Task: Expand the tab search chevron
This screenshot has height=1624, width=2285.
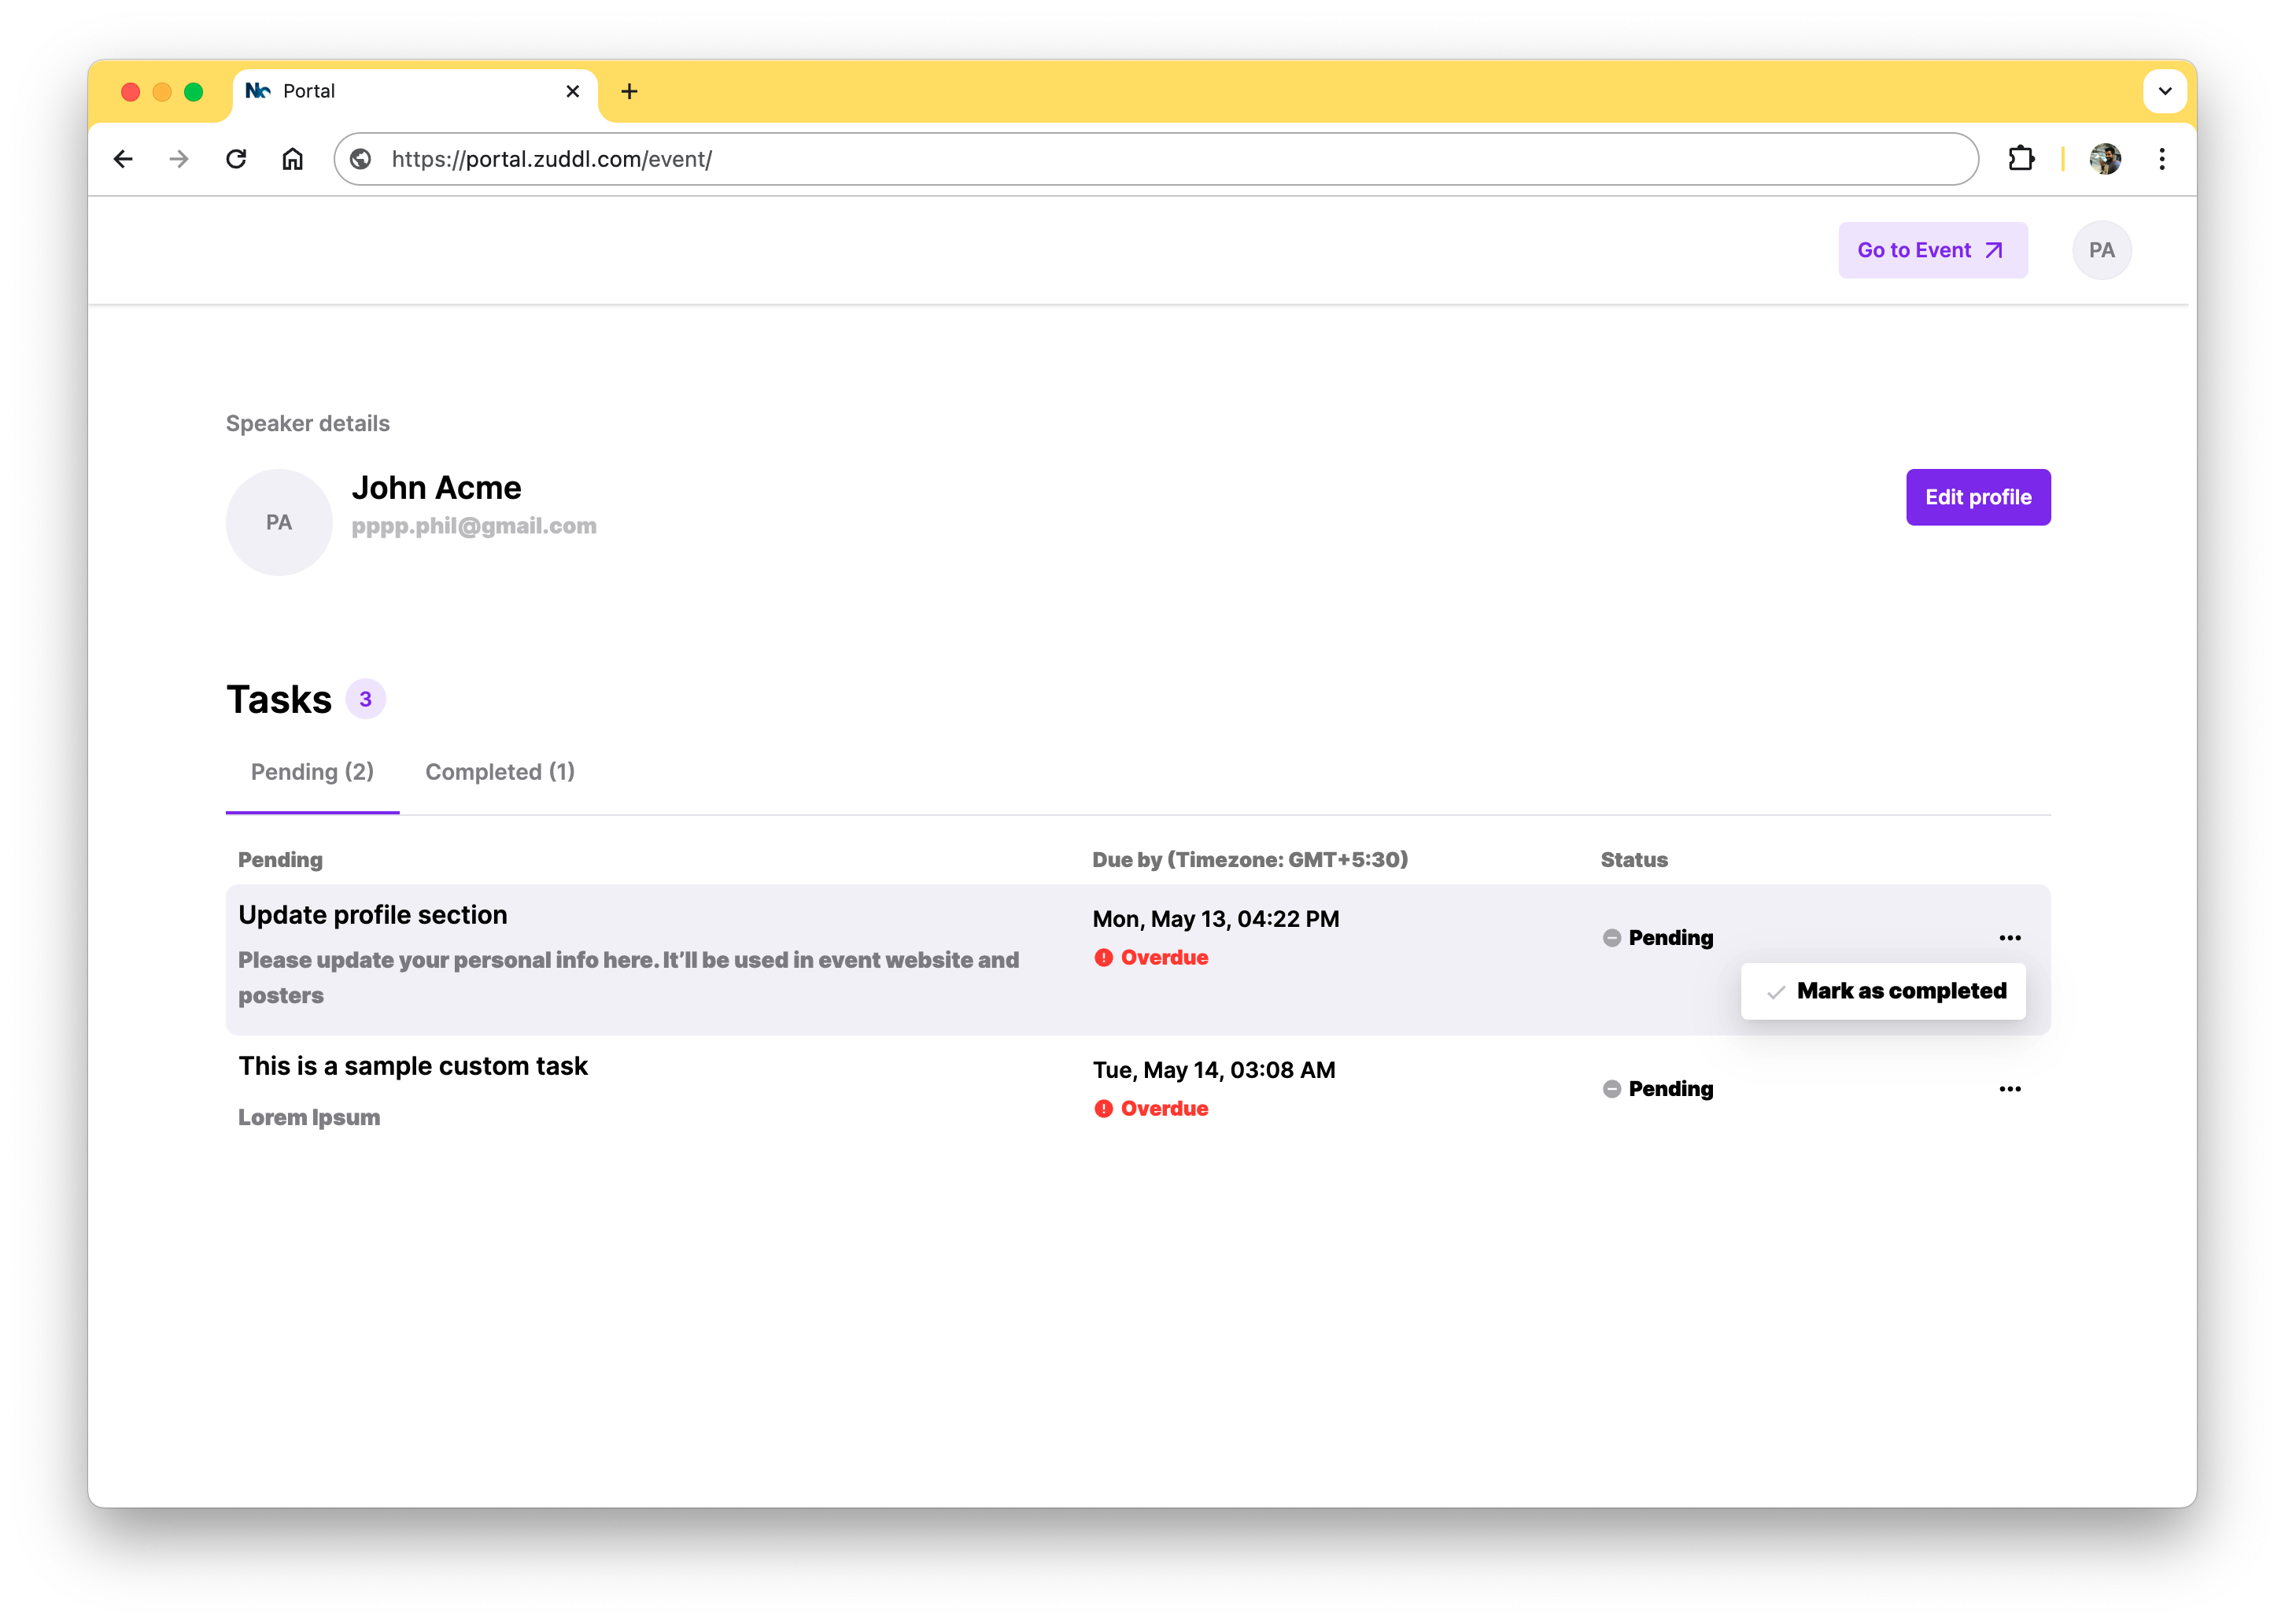Action: 2165,91
